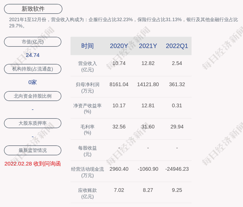Click the dash value under 大股东质押率
The height and width of the screenshot is (207, 243).
click(x=33, y=137)
